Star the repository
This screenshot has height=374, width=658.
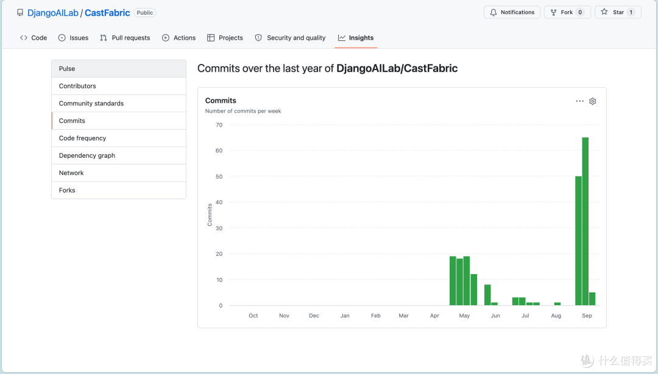(x=618, y=12)
